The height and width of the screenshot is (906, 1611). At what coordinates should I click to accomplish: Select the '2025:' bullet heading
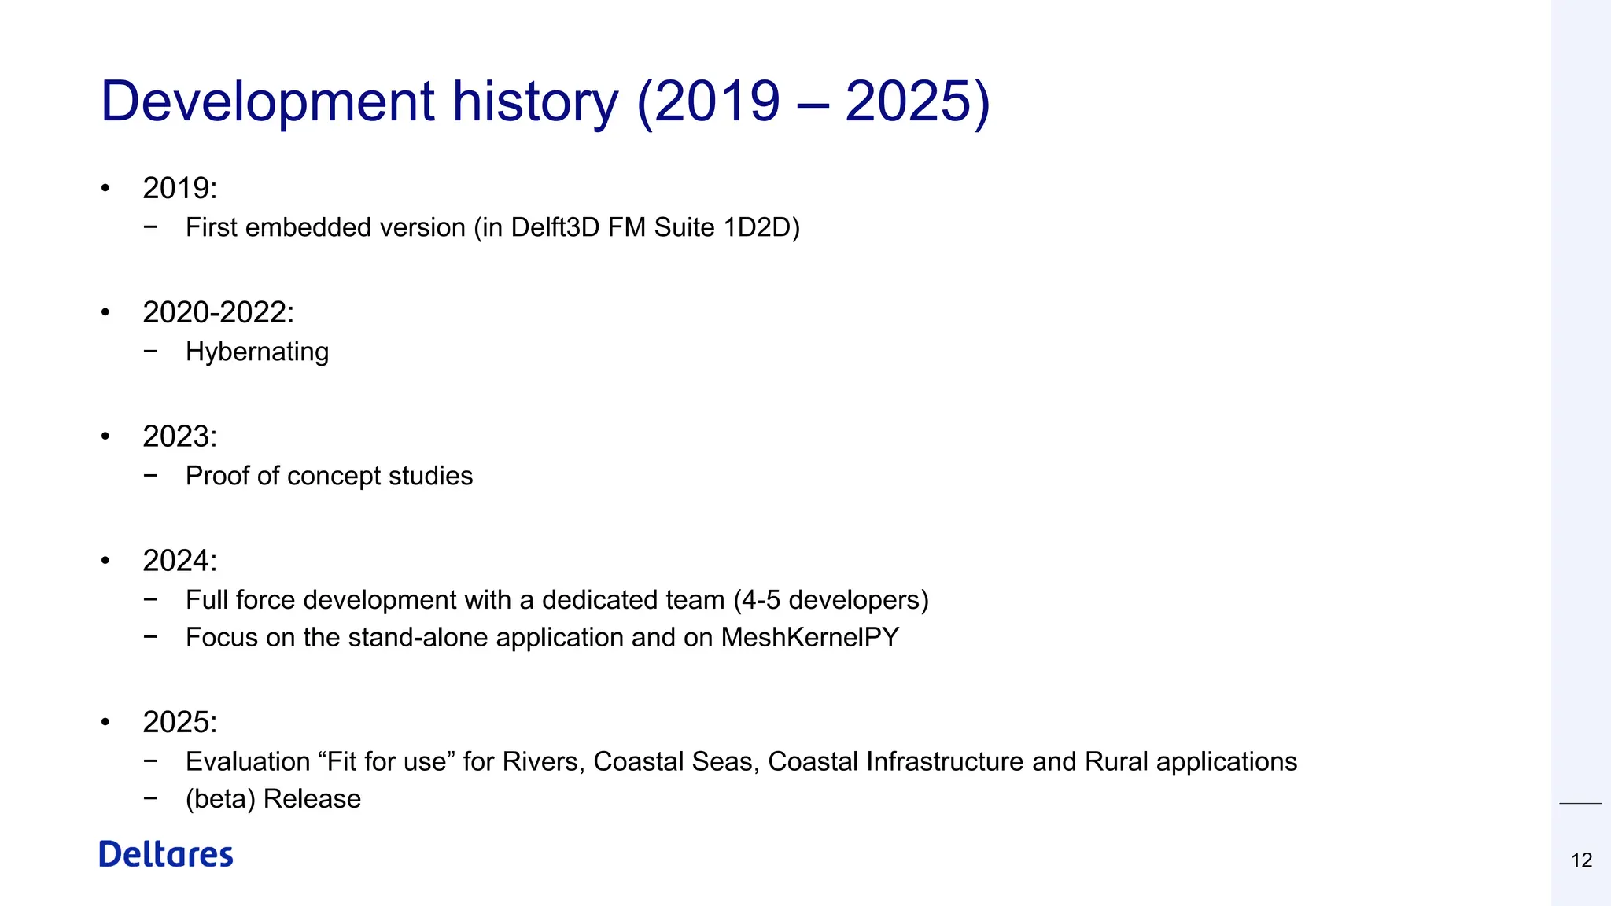point(180,722)
